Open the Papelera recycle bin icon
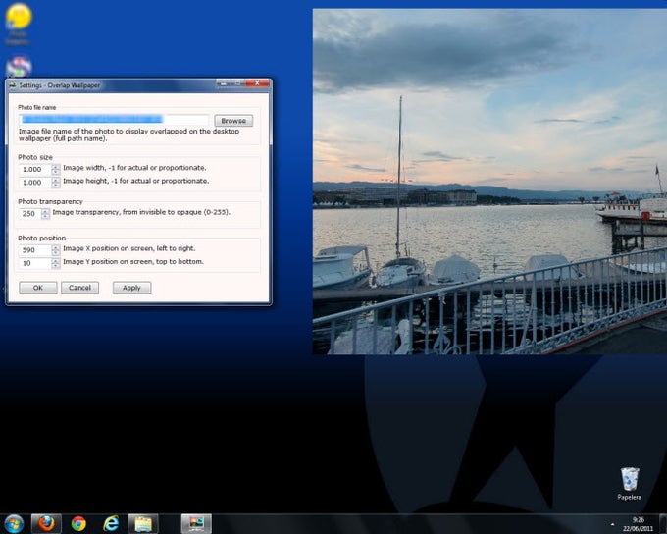Image resolution: width=667 pixels, height=534 pixels. click(629, 484)
